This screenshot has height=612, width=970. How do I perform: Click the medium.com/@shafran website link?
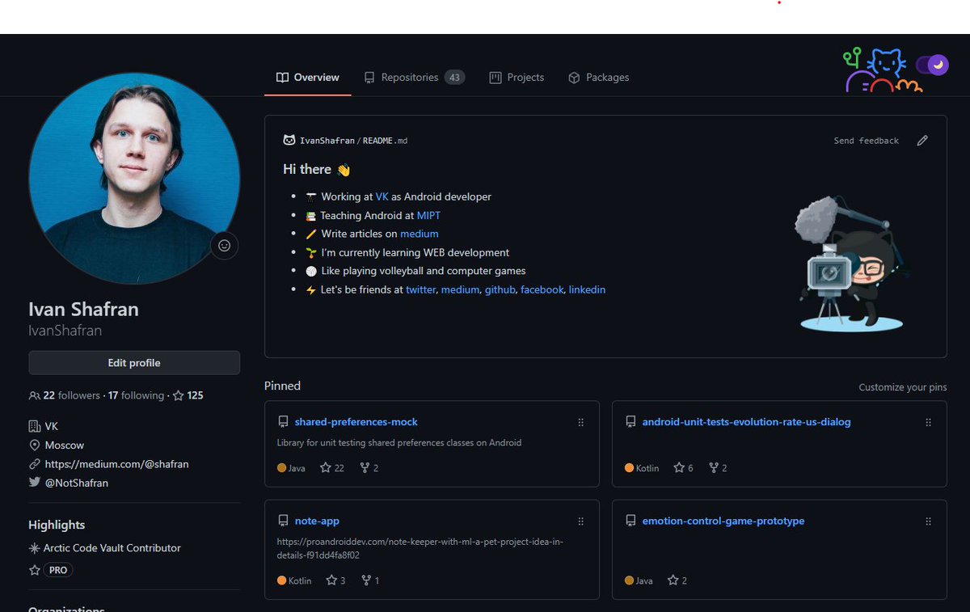coord(117,464)
